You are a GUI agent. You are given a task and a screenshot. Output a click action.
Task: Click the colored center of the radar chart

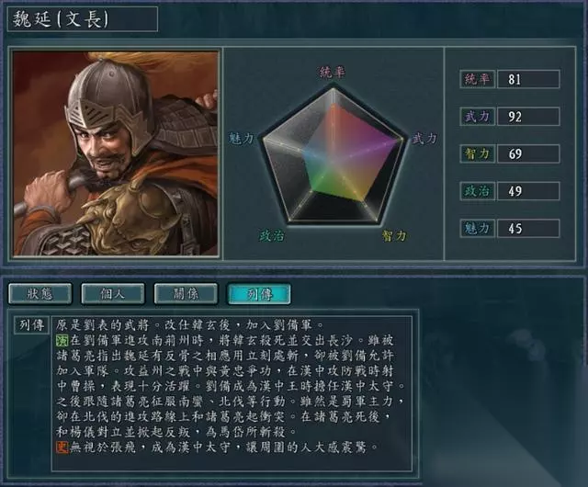coord(337,157)
